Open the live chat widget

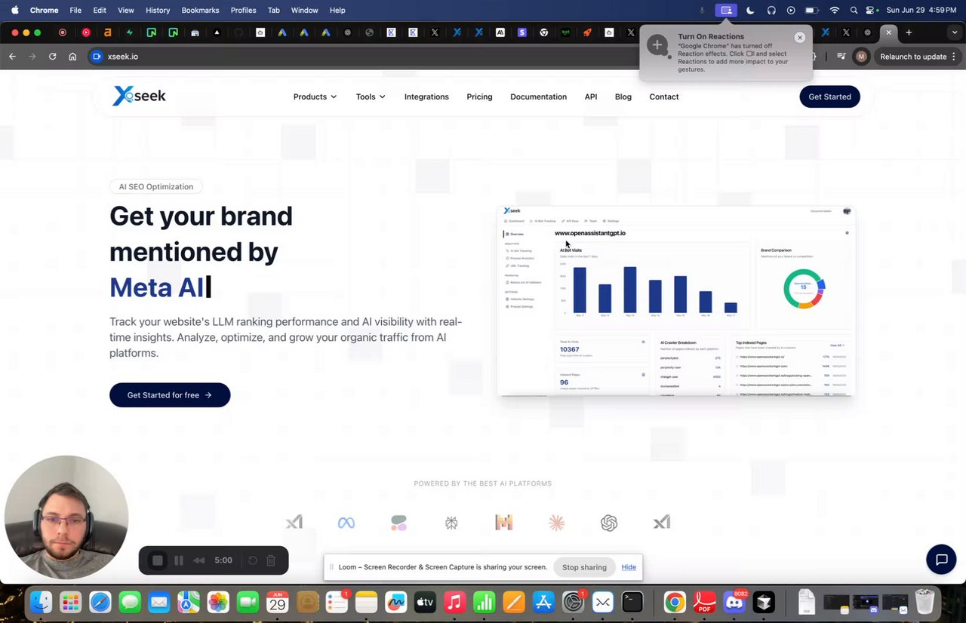pos(941,560)
